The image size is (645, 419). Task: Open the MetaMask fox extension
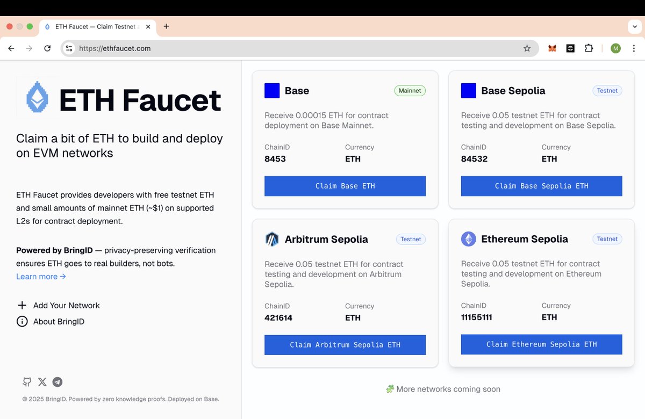point(552,48)
